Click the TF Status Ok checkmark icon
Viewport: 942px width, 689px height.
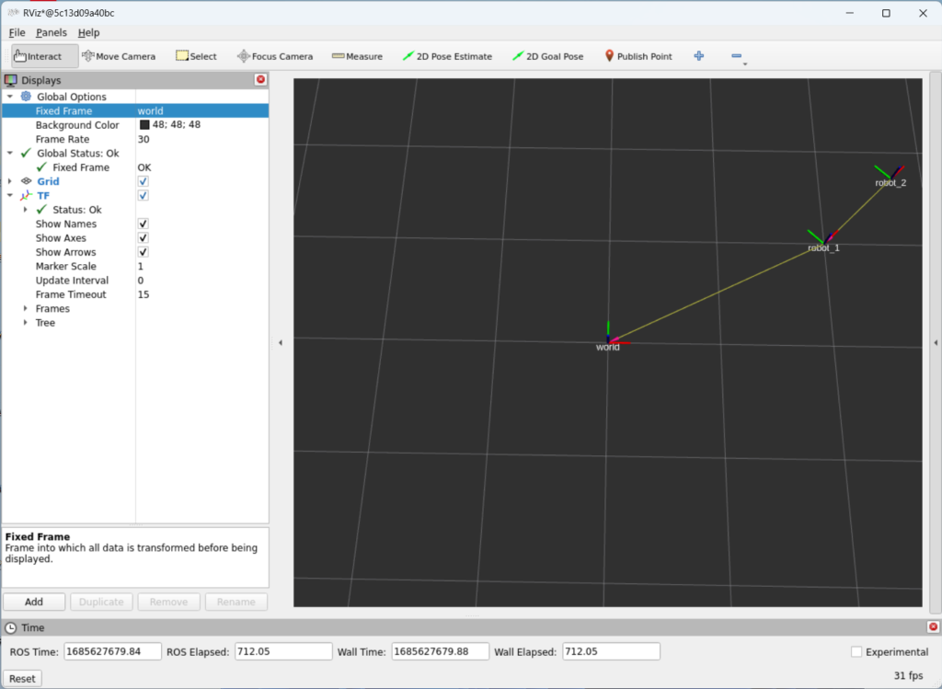[41, 209]
